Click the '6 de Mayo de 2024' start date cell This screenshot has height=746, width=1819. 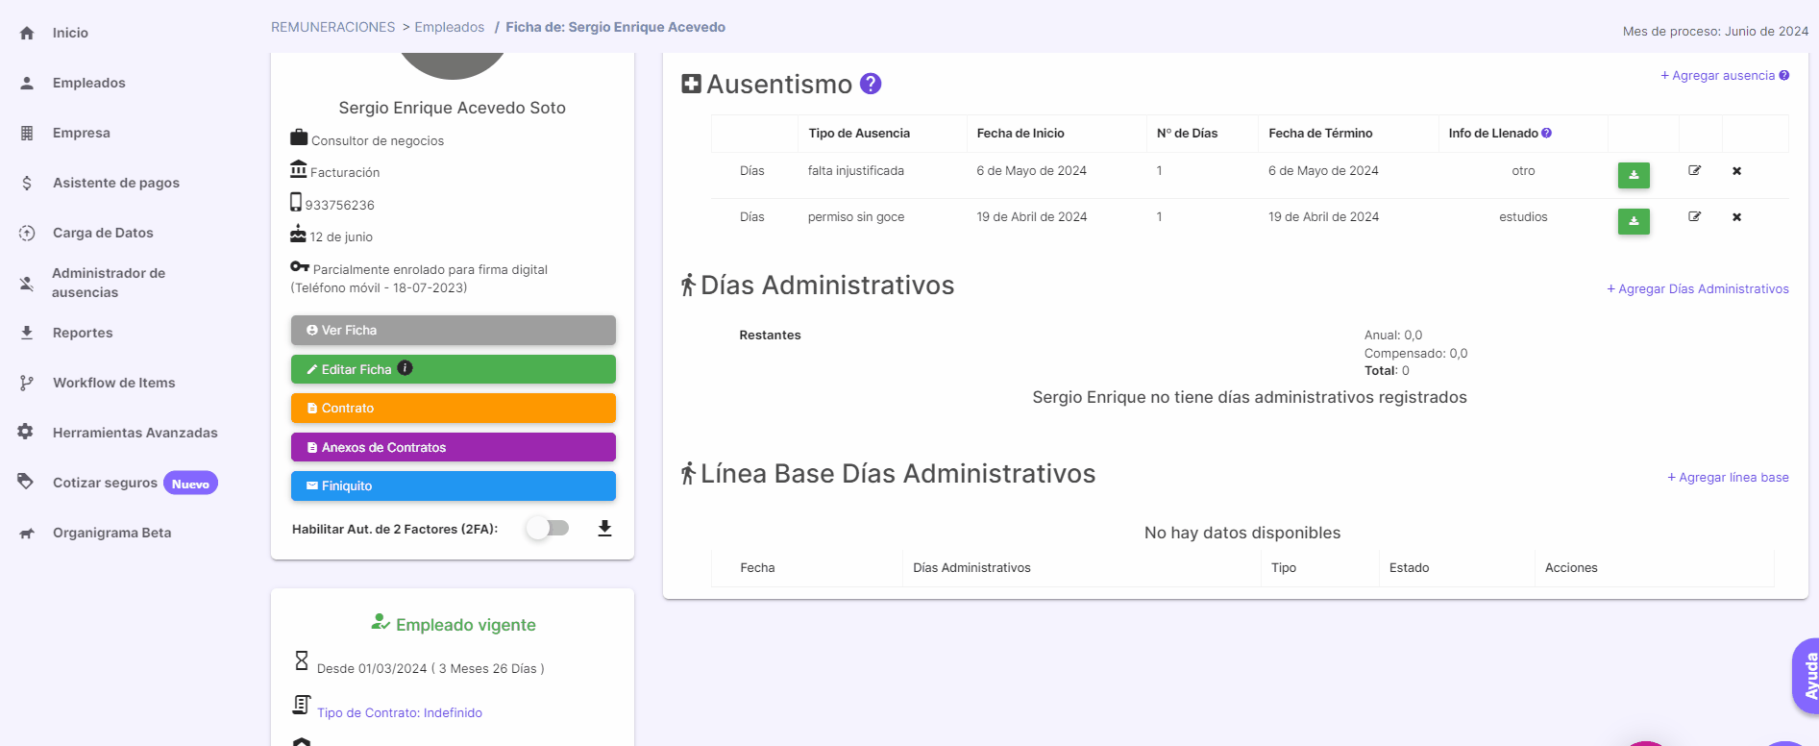click(1031, 170)
